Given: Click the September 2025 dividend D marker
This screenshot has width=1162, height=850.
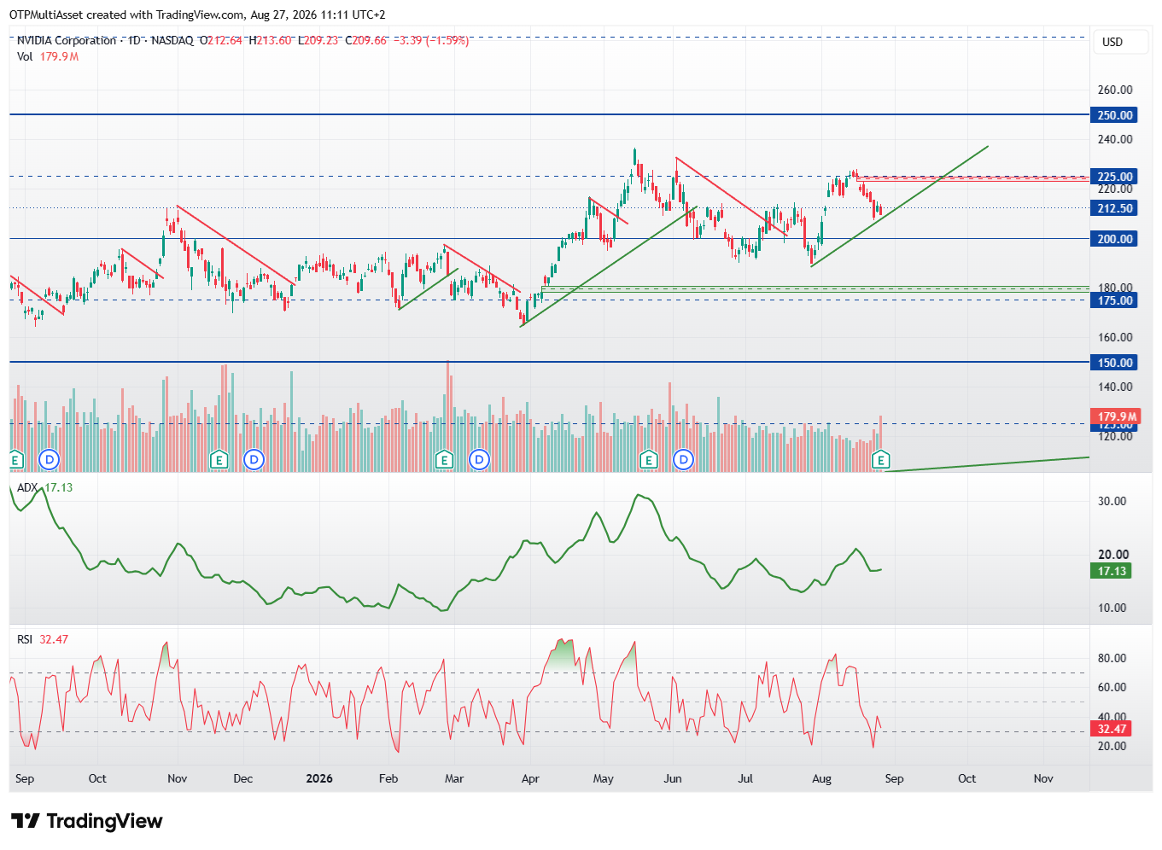Looking at the screenshot, I should tap(50, 460).
